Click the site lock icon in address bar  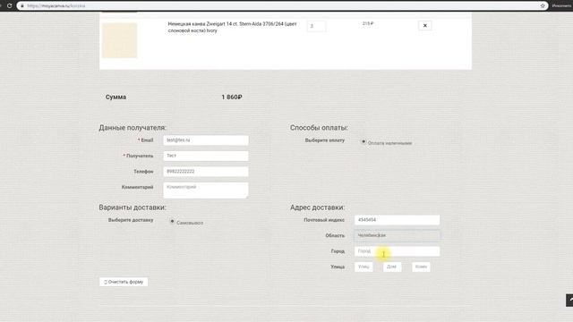(21, 6)
